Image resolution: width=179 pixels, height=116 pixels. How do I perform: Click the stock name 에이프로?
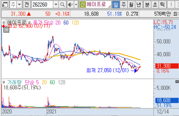[x=96, y=4]
